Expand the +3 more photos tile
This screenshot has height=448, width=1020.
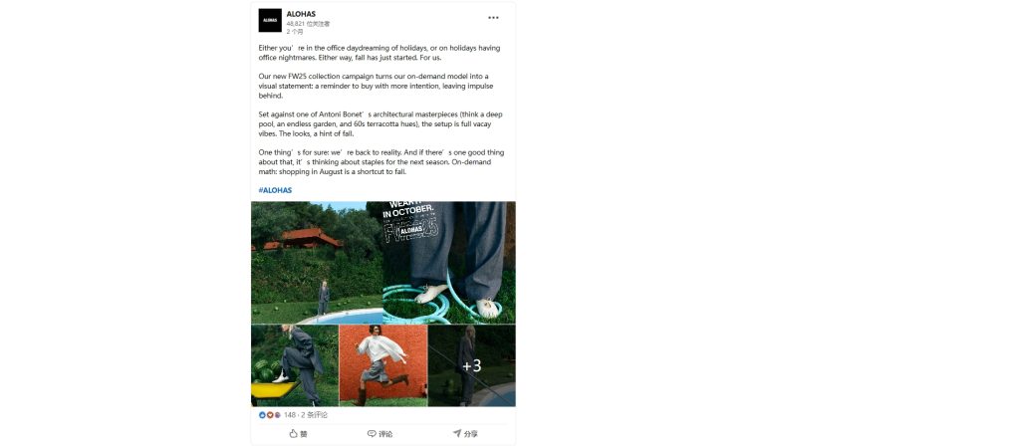pyautogui.click(x=471, y=365)
